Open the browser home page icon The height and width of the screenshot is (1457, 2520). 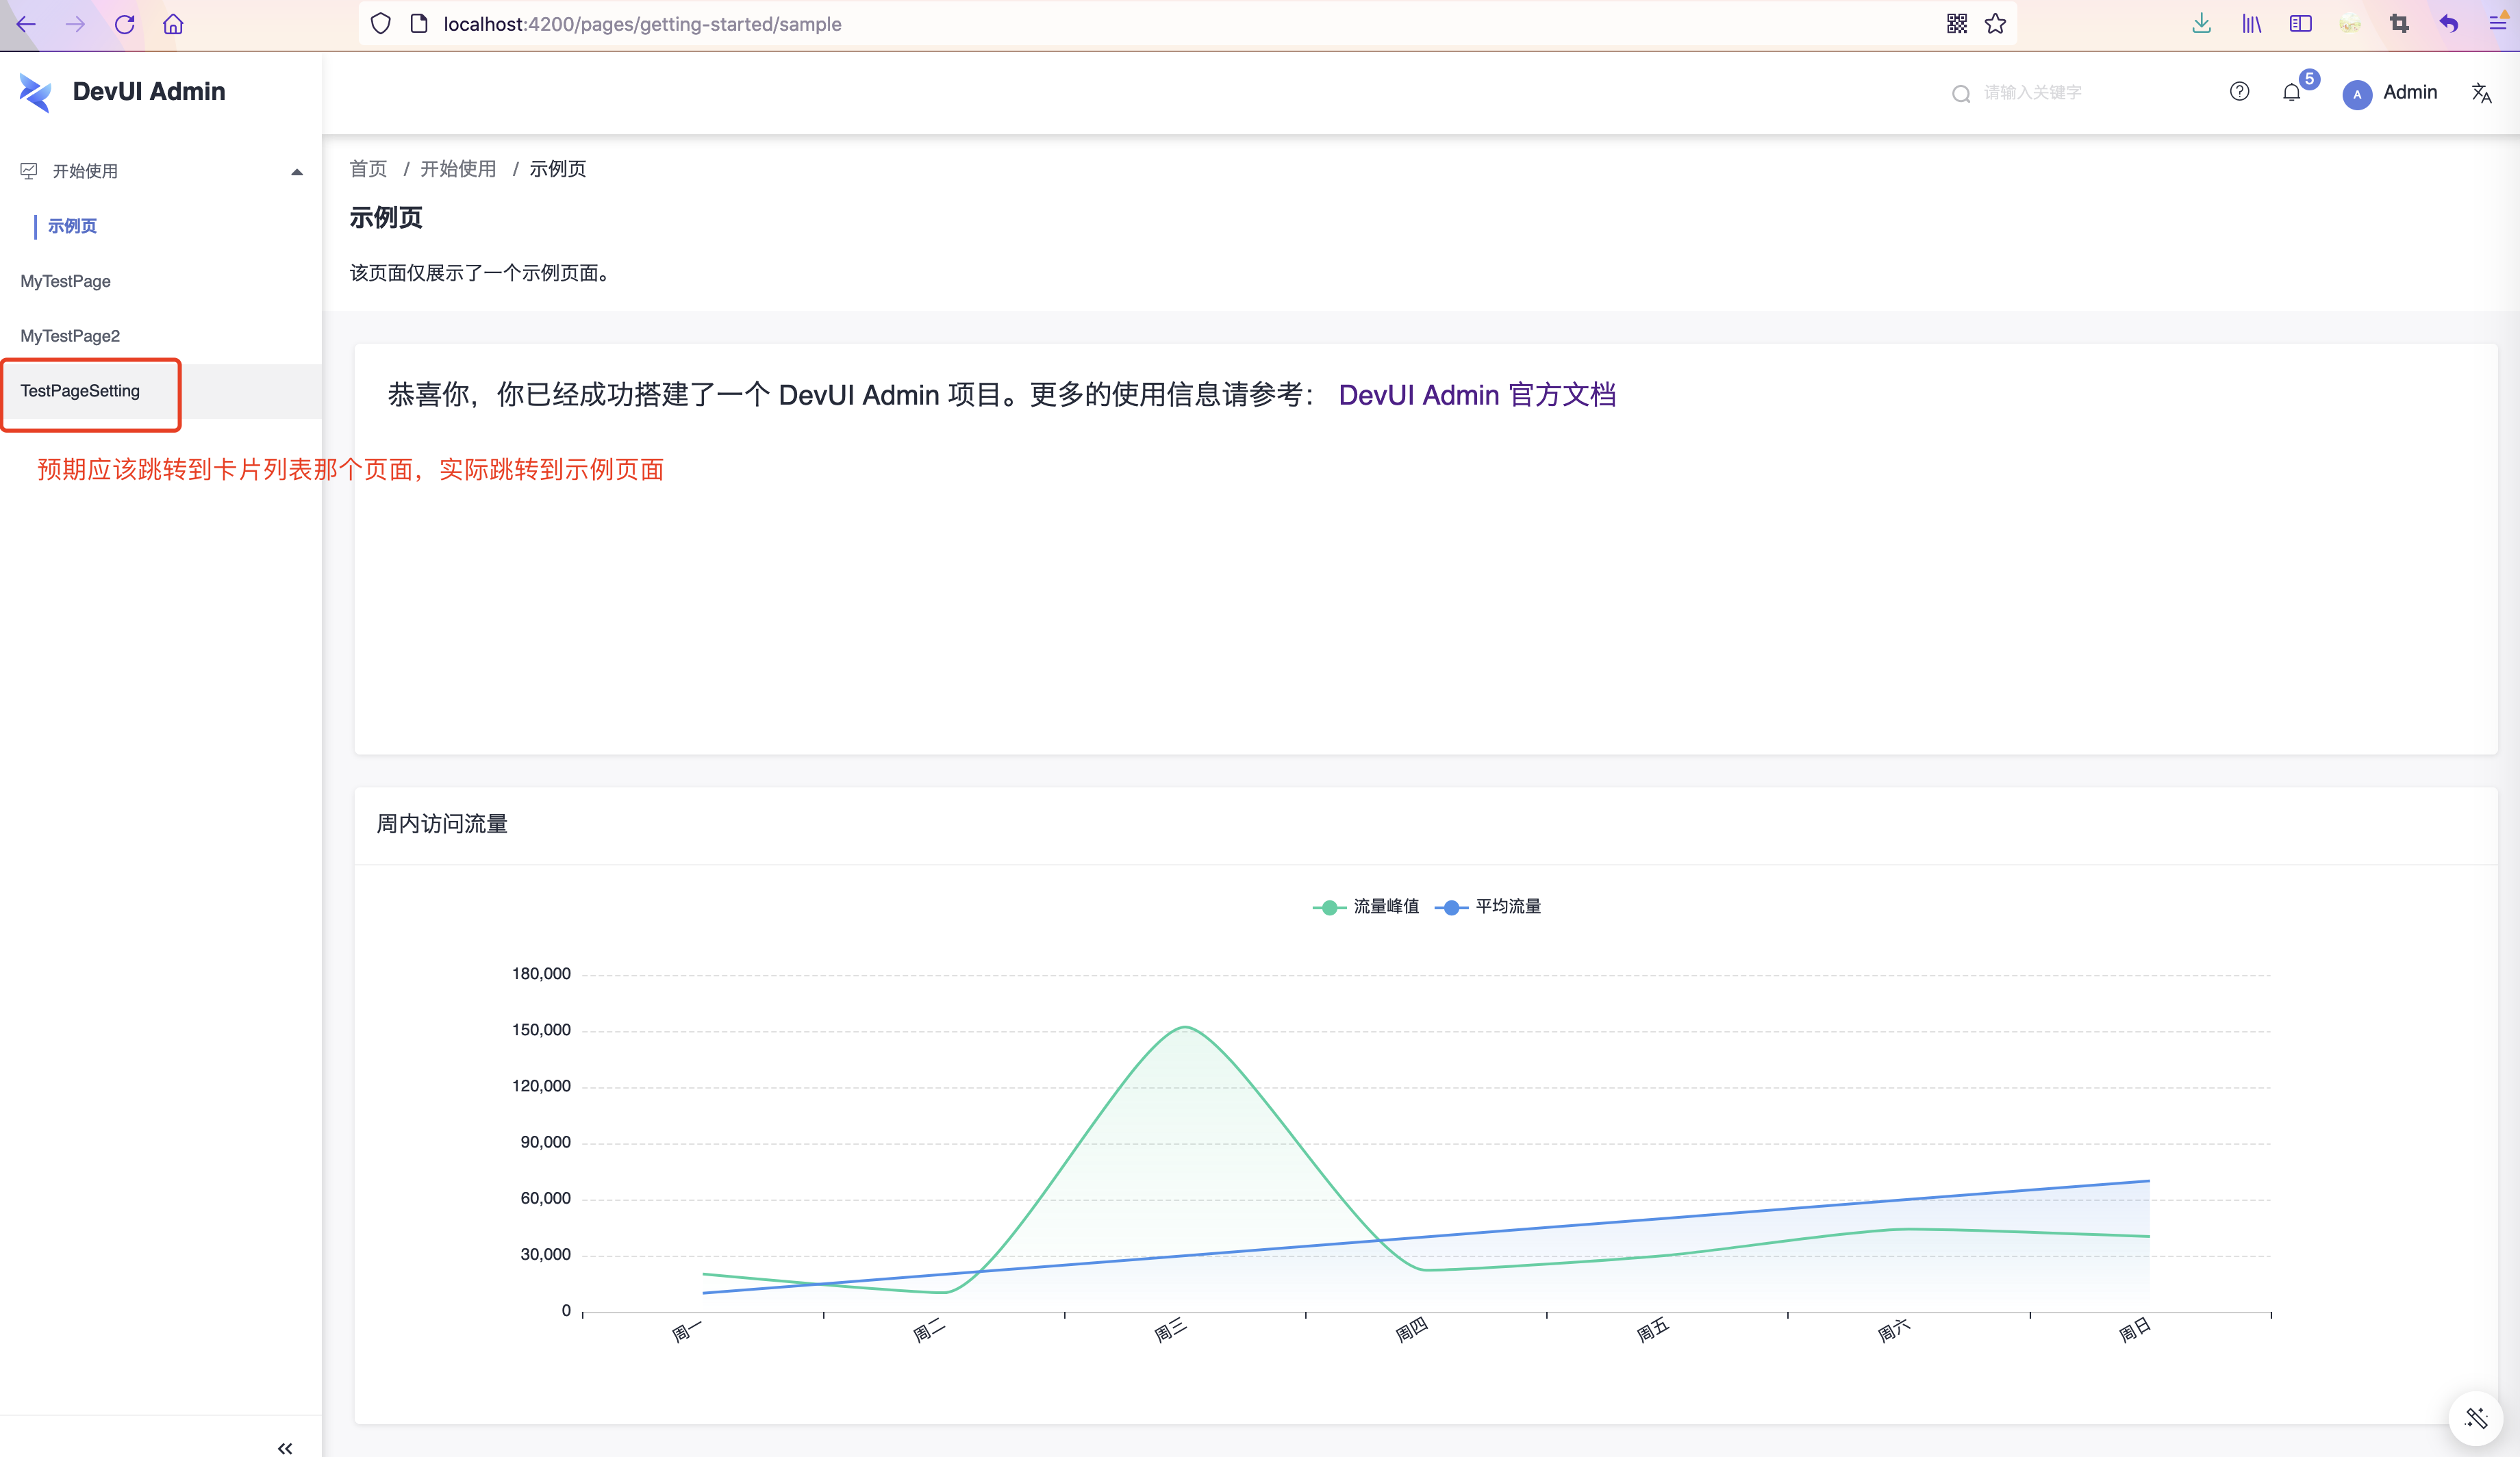(173, 24)
